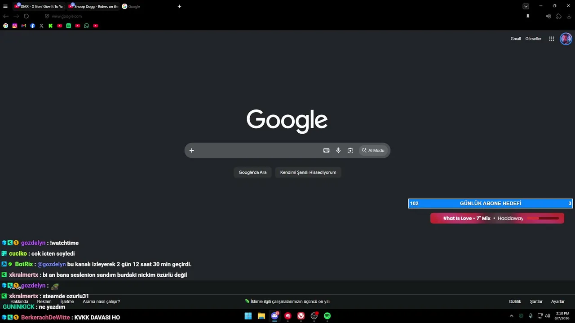Open a new browser tab
The image size is (575, 323).
pyautogui.click(x=179, y=6)
